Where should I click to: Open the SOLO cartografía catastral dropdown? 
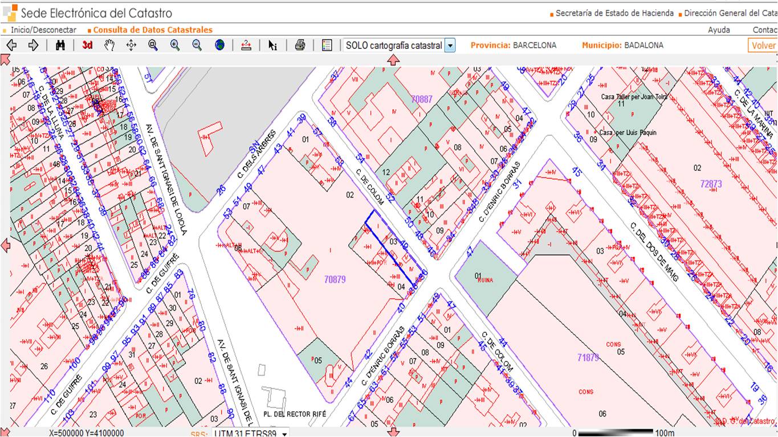pos(450,46)
